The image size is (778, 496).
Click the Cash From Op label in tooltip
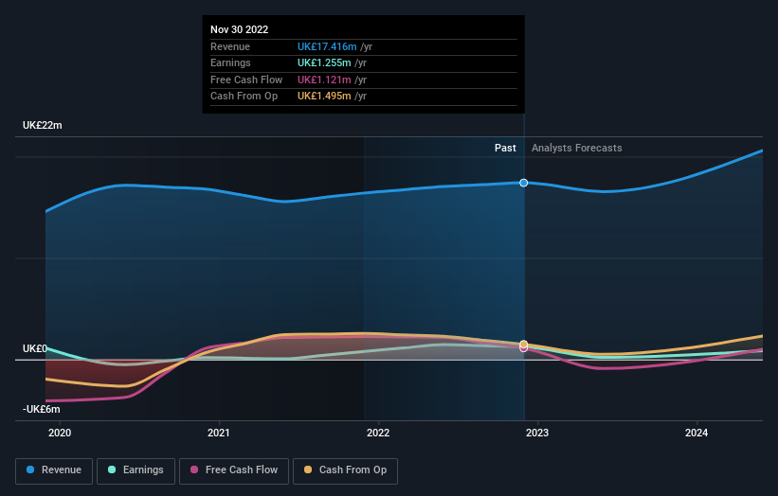click(x=244, y=97)
